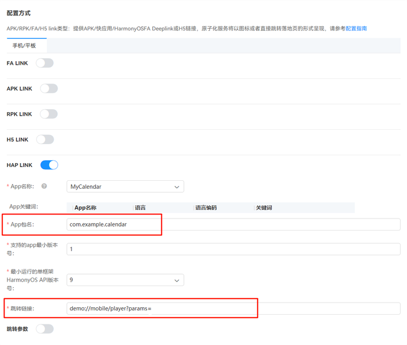
Task: Focus the 支持的app最小版本号 input field
Action: [x=233, y=249]
